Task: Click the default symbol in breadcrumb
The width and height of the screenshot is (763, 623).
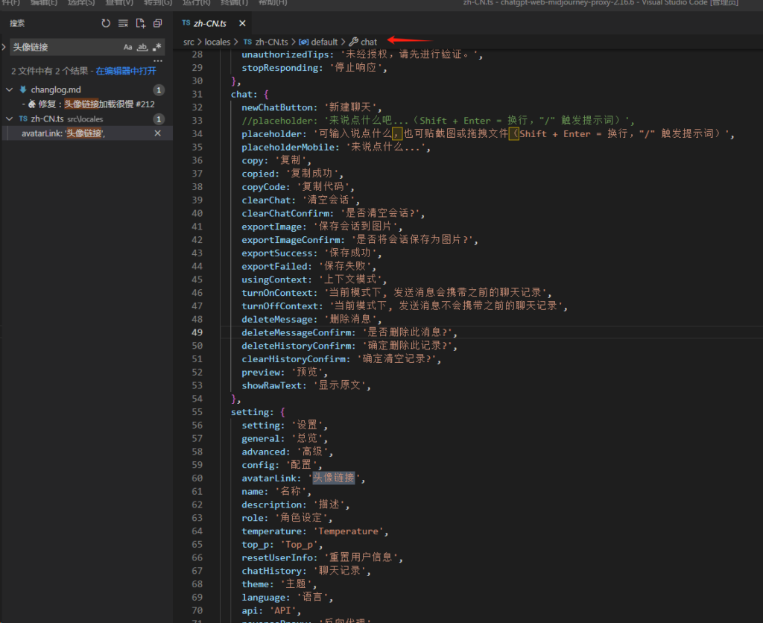Action: [x=324, y=42]
